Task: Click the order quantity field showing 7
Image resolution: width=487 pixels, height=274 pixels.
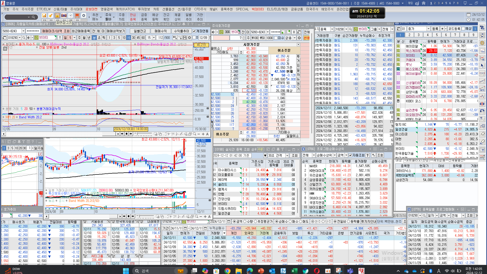Action: (236, 38)
